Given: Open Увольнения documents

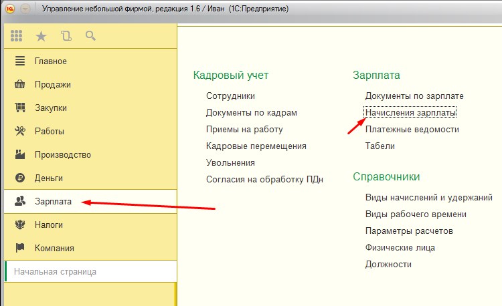Looking at the screenshot, I should [230, 162].
